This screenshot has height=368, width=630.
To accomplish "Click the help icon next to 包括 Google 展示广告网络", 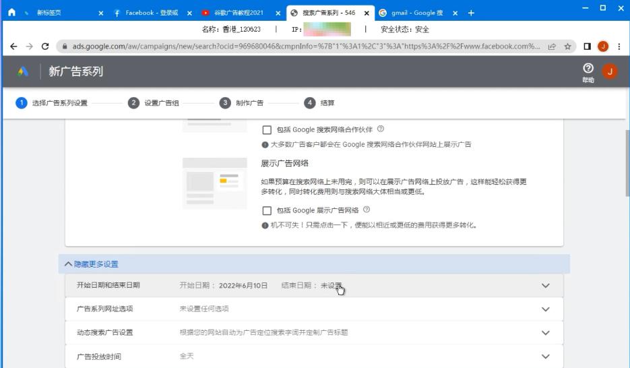I will click(x=367, y=210).
